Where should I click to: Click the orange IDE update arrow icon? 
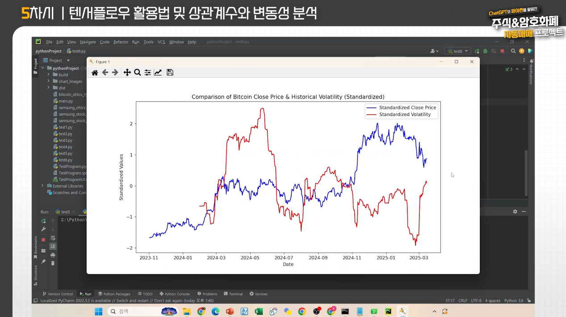coord(522,51)
